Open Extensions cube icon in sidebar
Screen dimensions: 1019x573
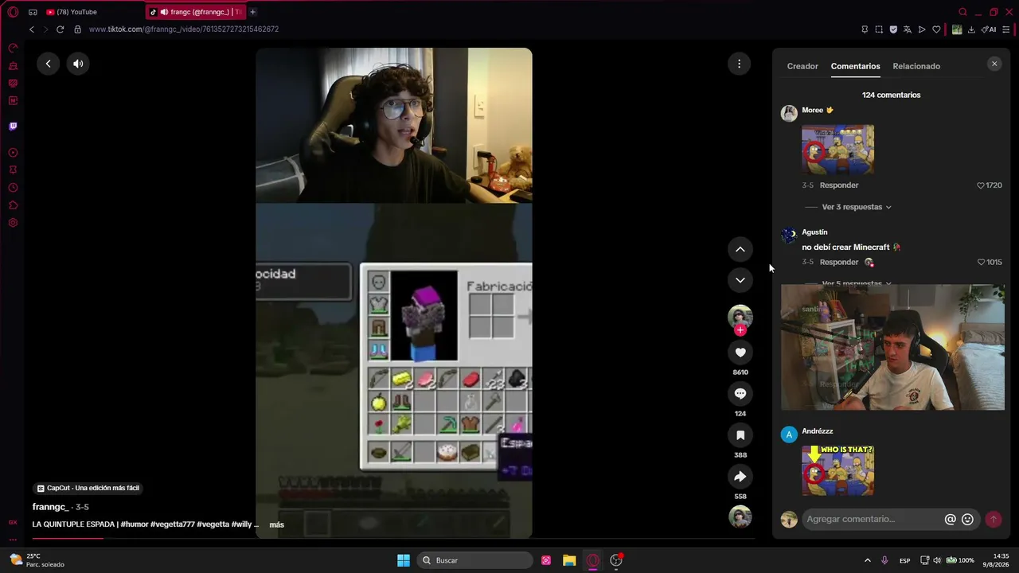[x=13, y=205]
